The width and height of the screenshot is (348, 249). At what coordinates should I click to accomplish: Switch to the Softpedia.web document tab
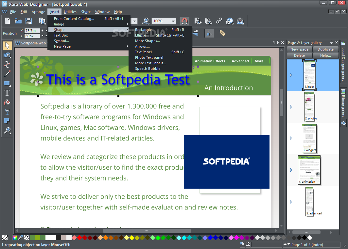[x=31, y=43]
